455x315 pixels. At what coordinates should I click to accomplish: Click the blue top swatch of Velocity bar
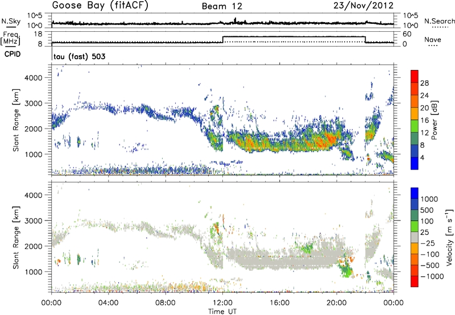pos(415,193)
